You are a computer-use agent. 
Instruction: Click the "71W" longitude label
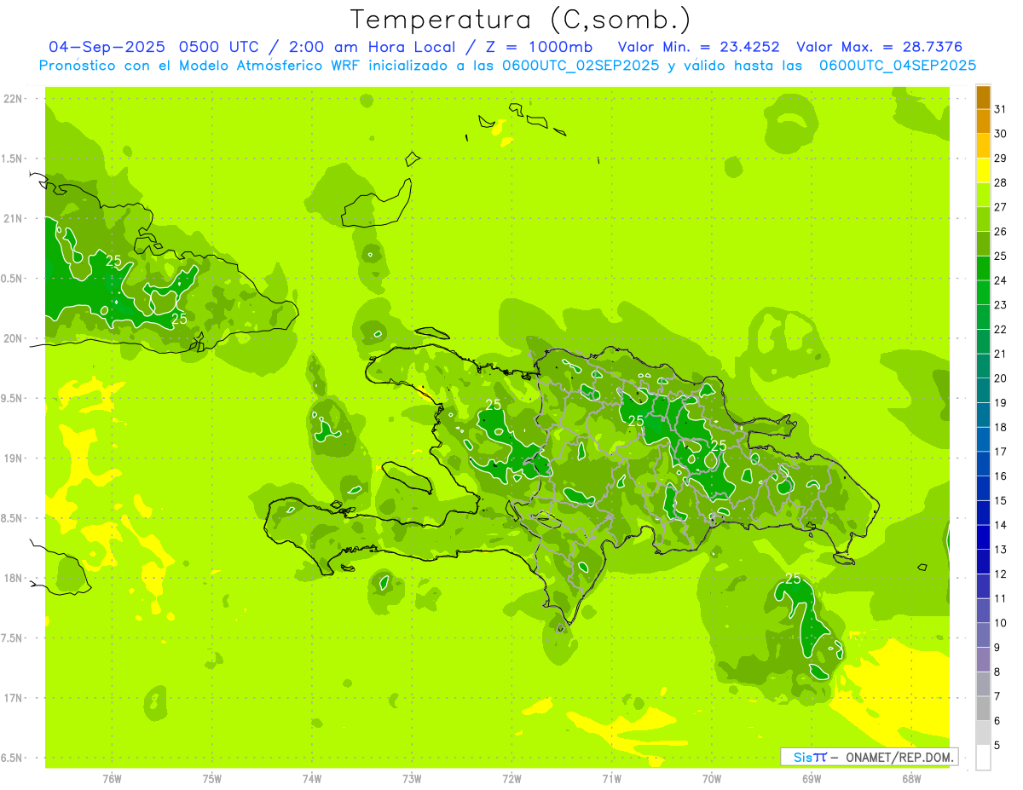point(611,778)
